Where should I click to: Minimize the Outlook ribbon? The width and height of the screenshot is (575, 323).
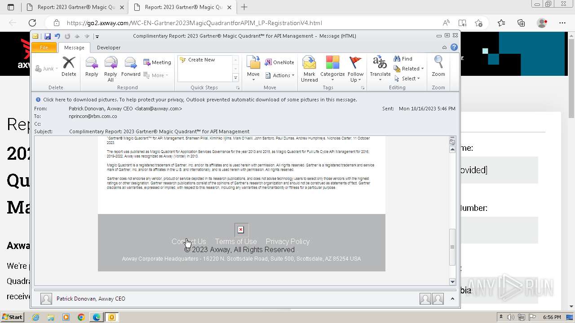[444, 47]
